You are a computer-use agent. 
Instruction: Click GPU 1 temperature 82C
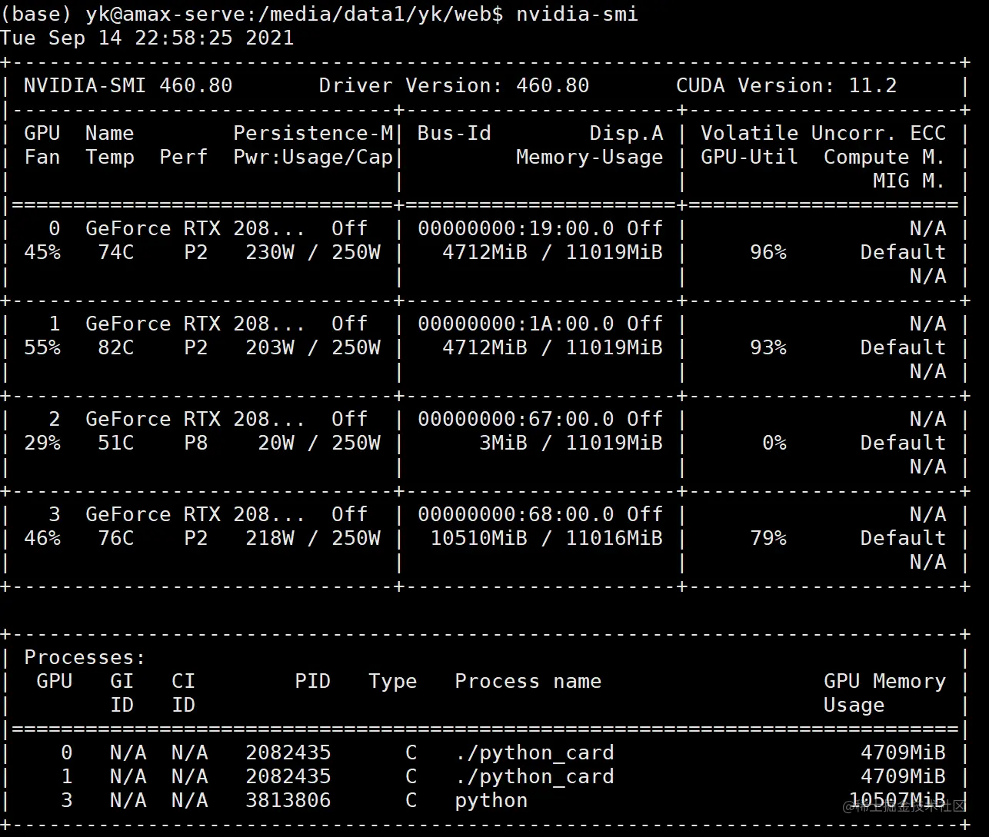116,347
